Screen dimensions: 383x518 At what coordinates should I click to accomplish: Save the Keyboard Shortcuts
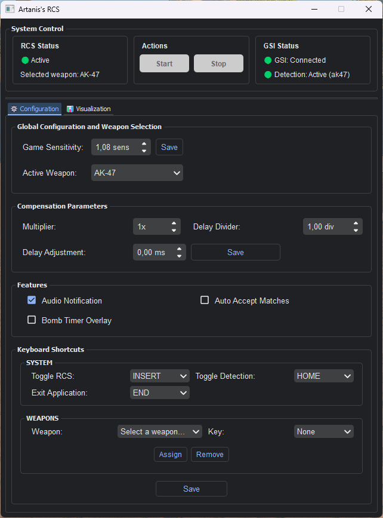click(191, 489)
